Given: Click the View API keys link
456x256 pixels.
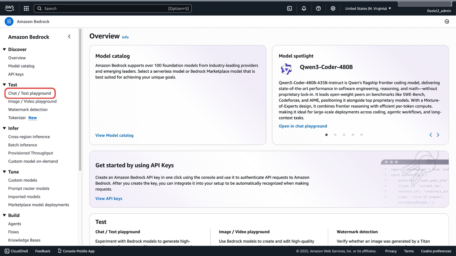Looking at the screenshot, I should point(109,199).
